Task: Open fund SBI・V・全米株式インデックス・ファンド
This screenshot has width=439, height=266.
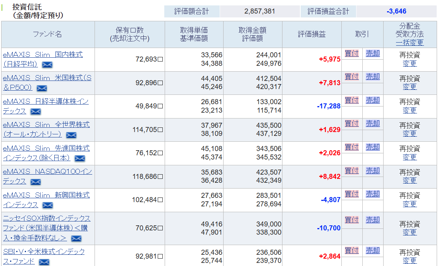Action: tap(44, 256)
